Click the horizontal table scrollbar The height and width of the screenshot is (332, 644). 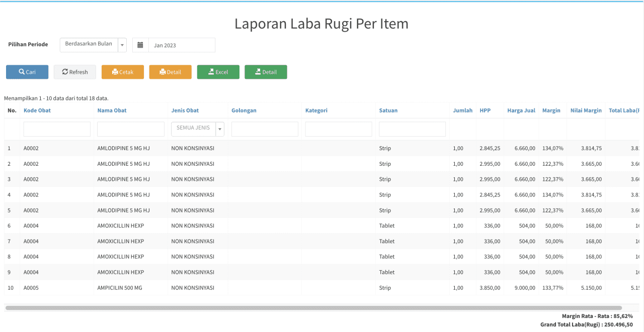(x=313, y=308)
